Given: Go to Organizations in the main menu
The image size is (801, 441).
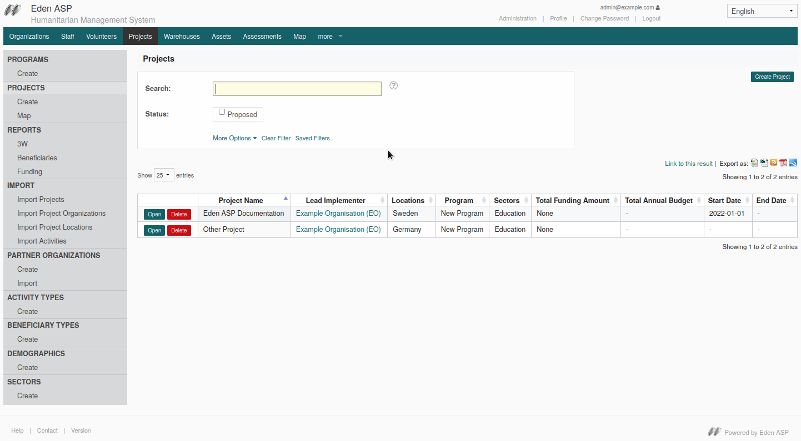Looking at the screenshot, I should 29,37.
